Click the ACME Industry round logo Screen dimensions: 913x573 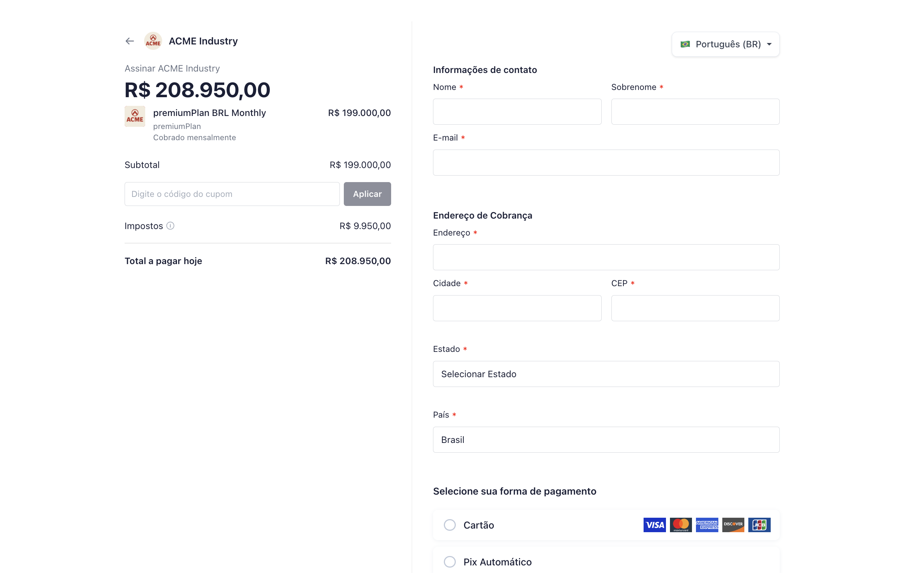pos(153,41)
